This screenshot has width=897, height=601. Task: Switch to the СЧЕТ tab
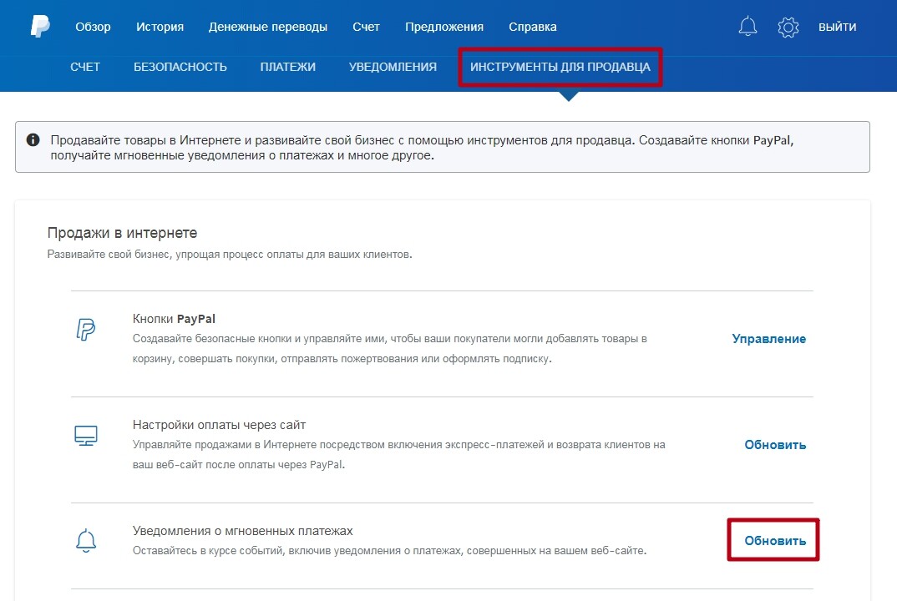coord(85,67)
